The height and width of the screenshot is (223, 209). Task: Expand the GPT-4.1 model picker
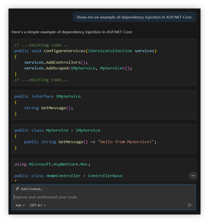click(x=38, y=205)
